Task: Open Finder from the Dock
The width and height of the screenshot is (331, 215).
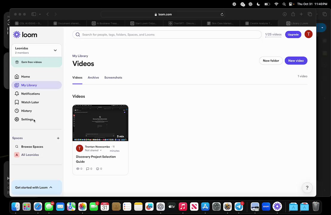Action: pos(16,207)
